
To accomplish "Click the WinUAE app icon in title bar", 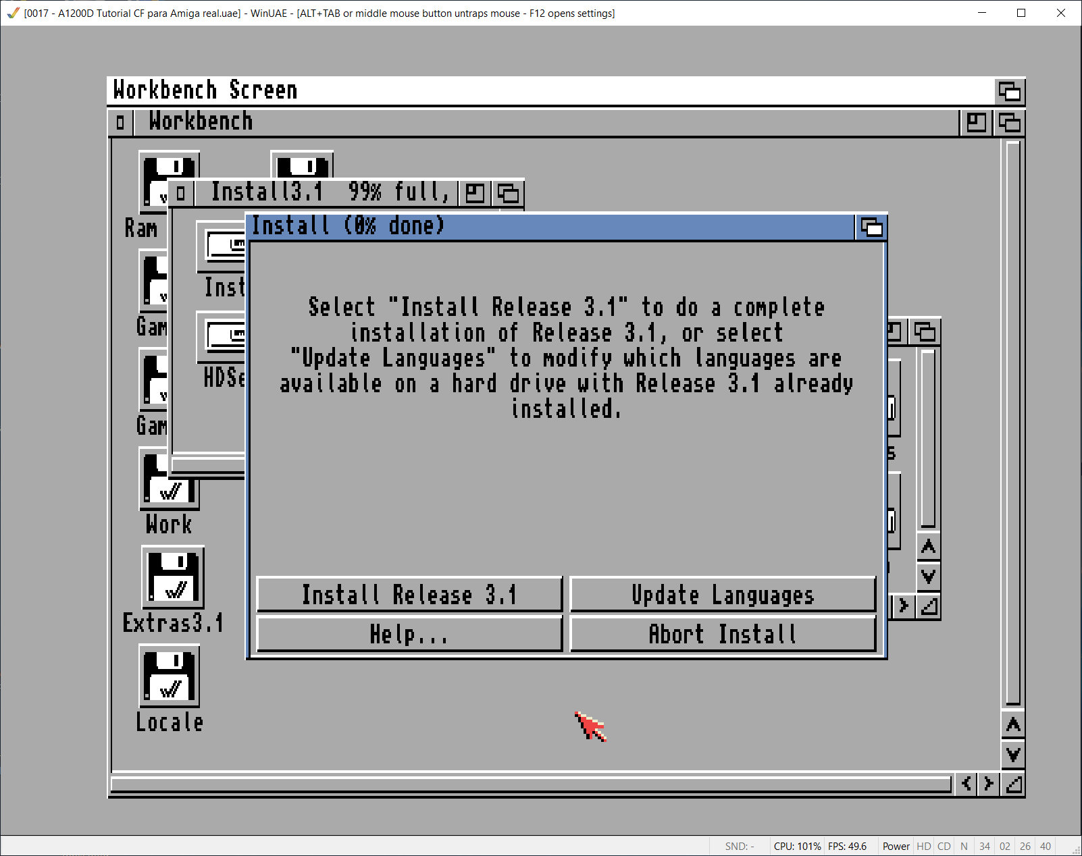I will [x=13, y=13].
